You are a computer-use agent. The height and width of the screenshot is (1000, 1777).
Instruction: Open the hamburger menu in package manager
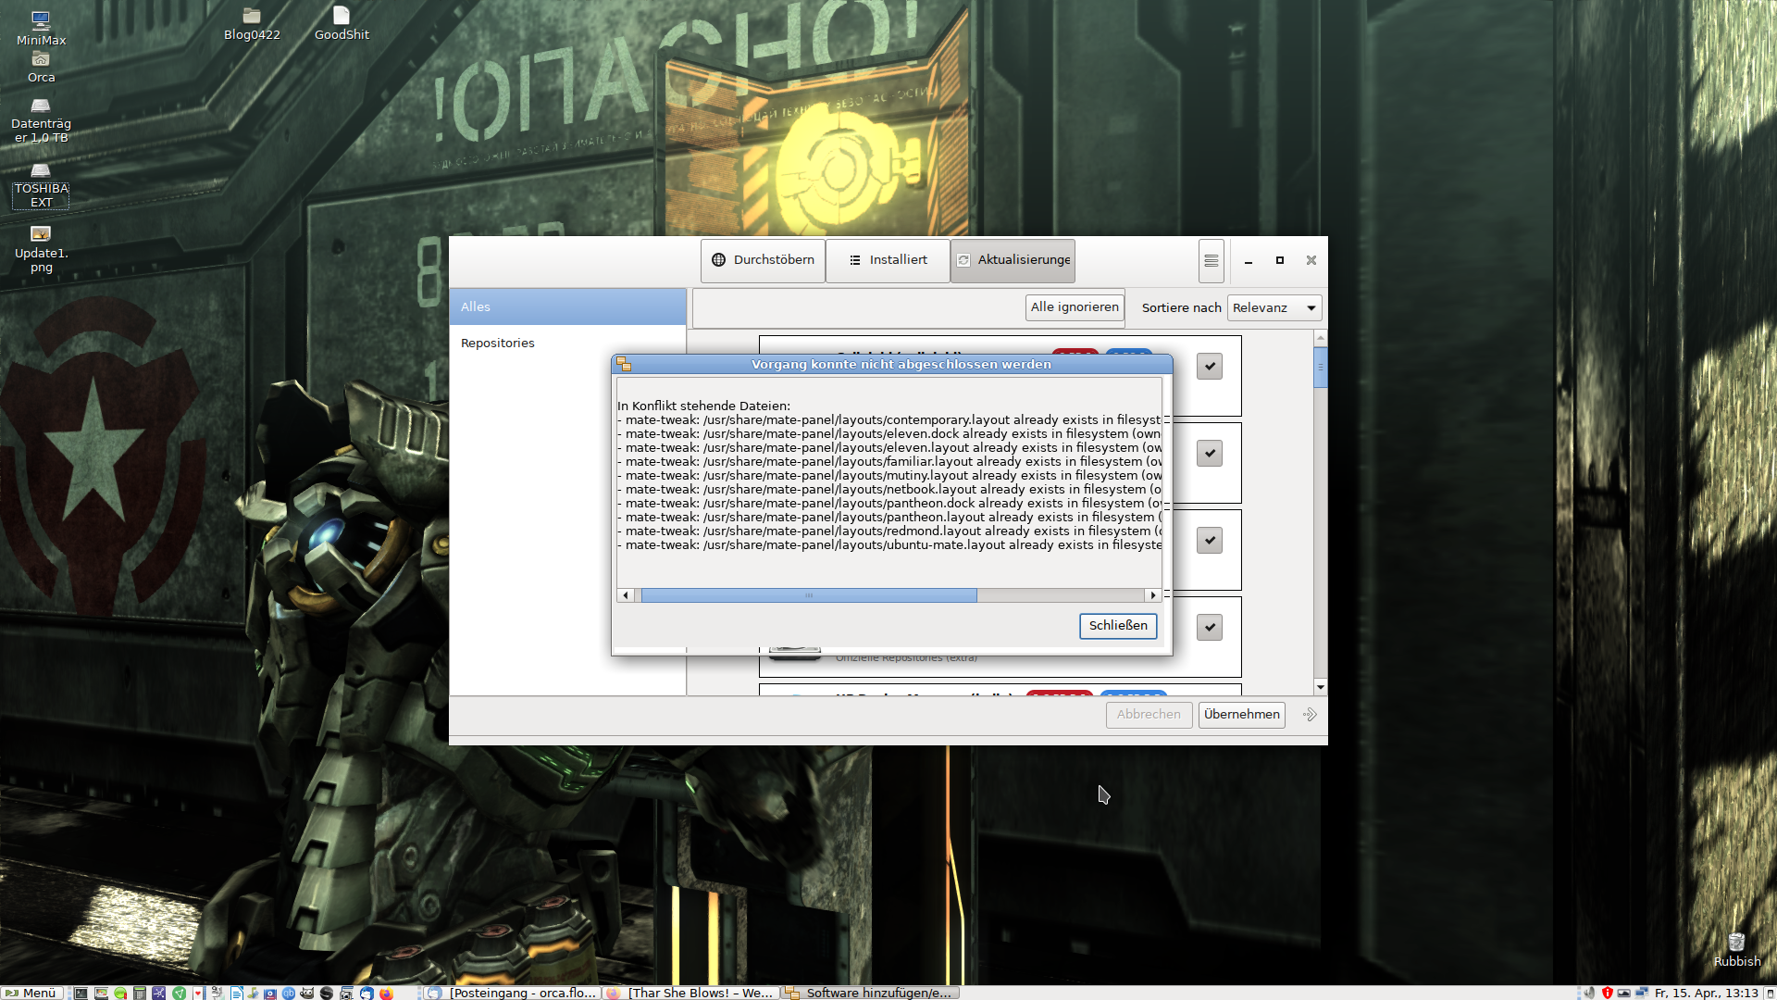pyautogui.click(x=1211, y=260)
